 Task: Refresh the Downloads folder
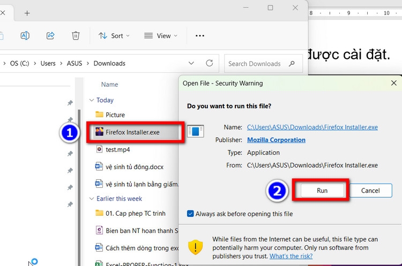pyautogui.click(x=210, y=63)
